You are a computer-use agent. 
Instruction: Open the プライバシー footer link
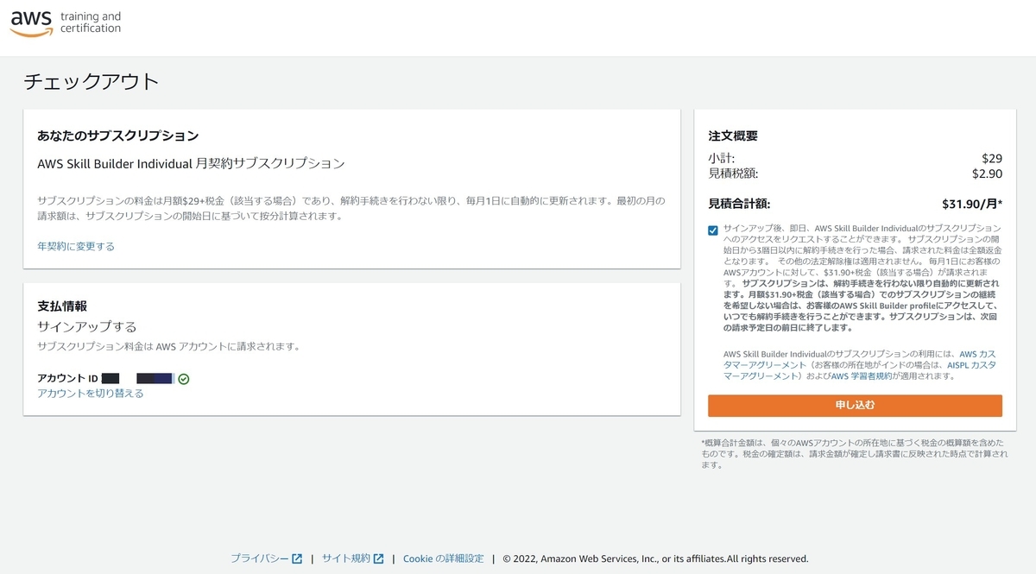coord(260,558)
